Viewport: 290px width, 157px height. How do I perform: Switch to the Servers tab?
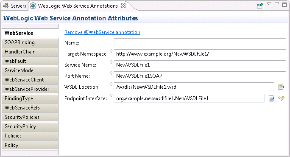(x=14, y=6)
